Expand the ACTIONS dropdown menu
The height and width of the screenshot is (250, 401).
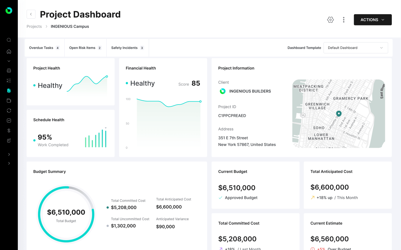[373, 20]
